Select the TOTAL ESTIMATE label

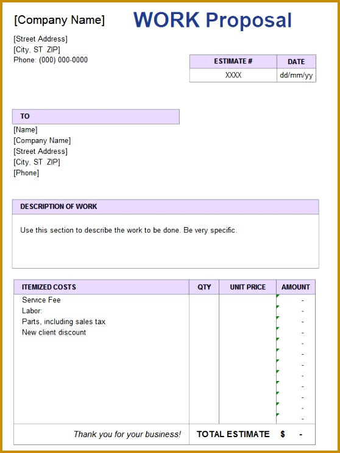coord(233,434)
